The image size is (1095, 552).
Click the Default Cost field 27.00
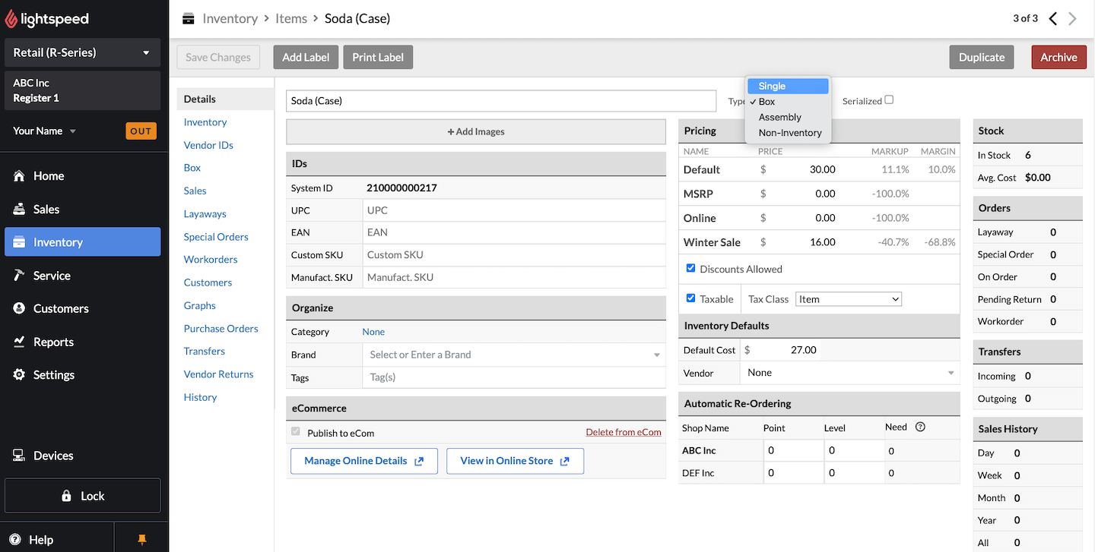[786, 350]
